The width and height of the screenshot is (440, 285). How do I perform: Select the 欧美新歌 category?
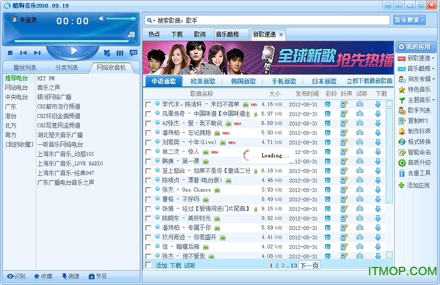(203, 81)
